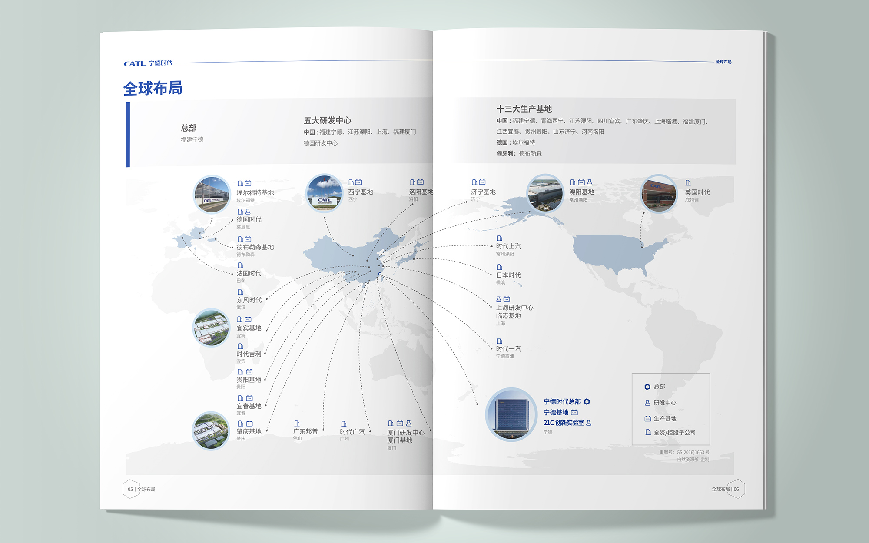Click the 全球布局 page title
The height and width of the screenshot is (543, 869).
(153, 88)
